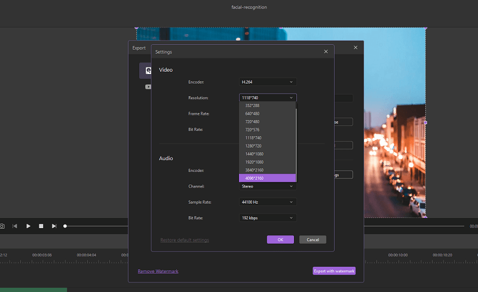Collapse the Resolution 1118*740 dropdown

pos(268,97)
